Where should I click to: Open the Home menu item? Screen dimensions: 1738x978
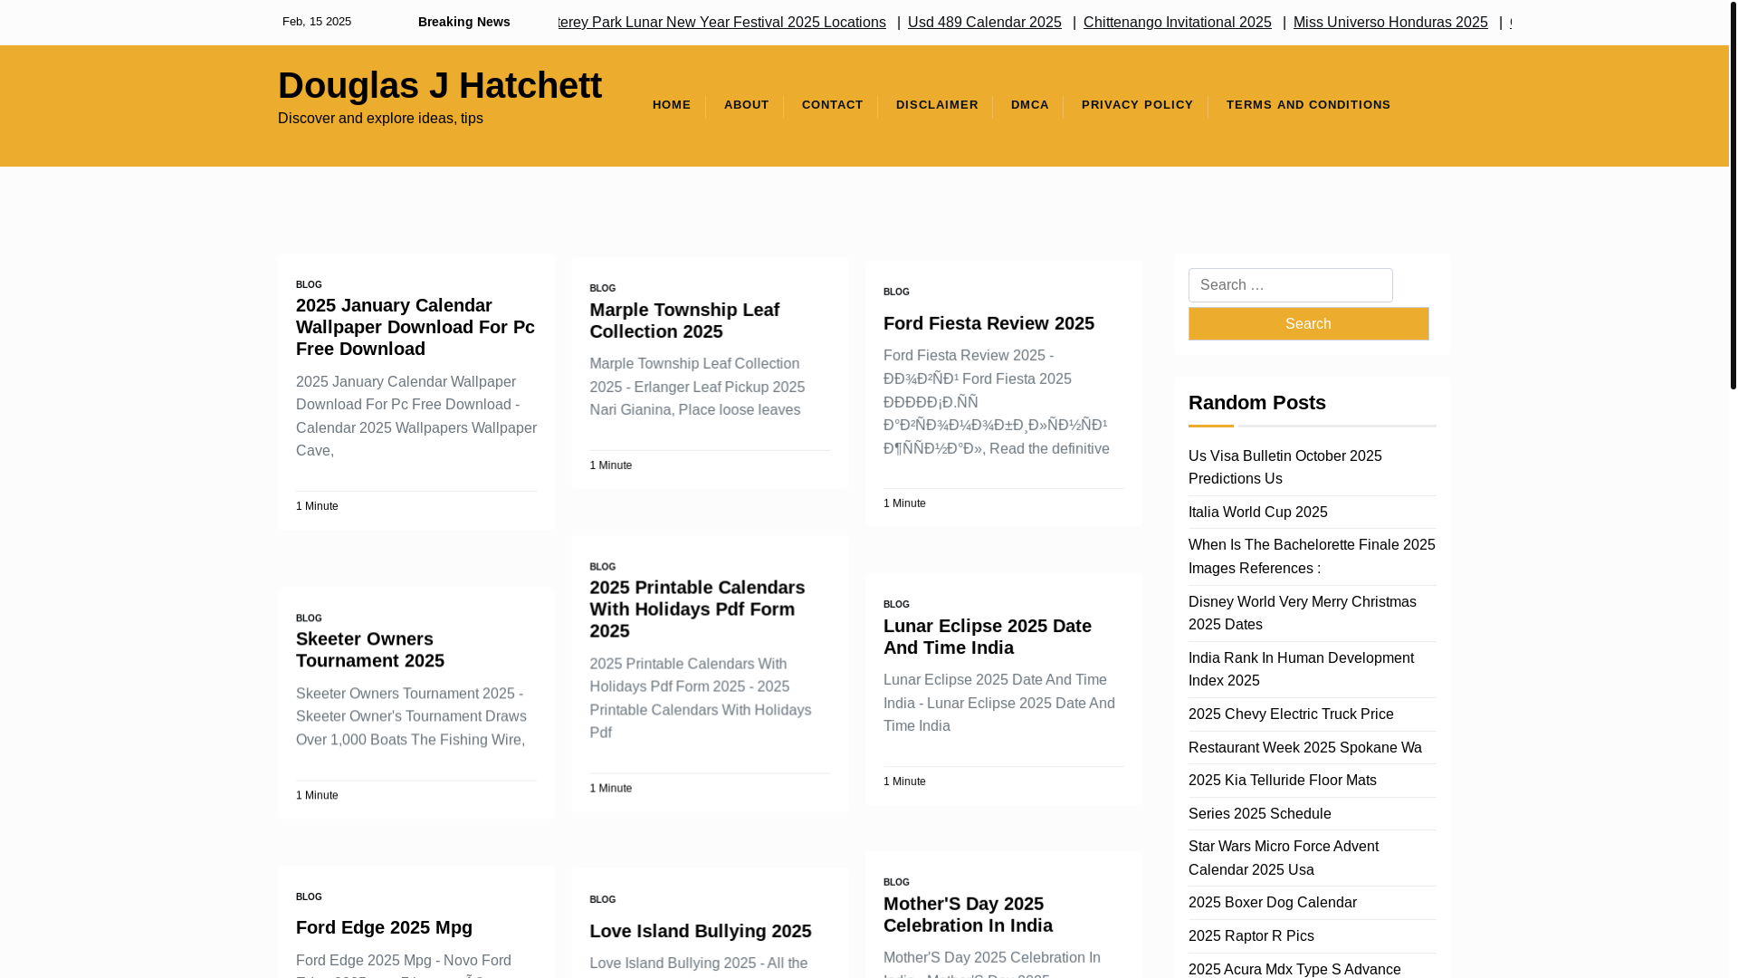tap(671, 105)
